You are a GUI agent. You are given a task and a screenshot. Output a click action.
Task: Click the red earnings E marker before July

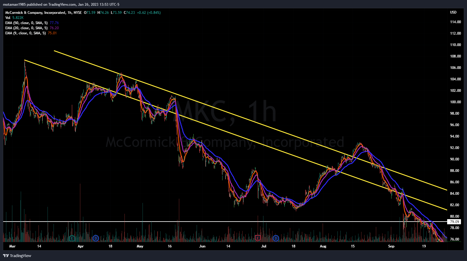pos(257,238)
